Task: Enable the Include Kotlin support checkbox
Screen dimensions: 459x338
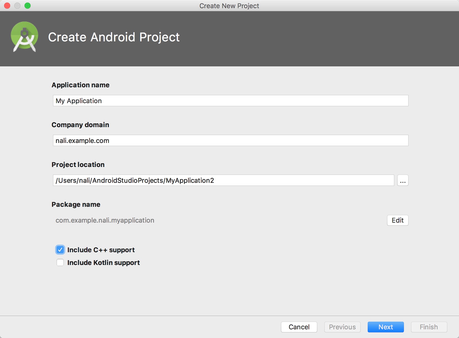Action: 60,262
